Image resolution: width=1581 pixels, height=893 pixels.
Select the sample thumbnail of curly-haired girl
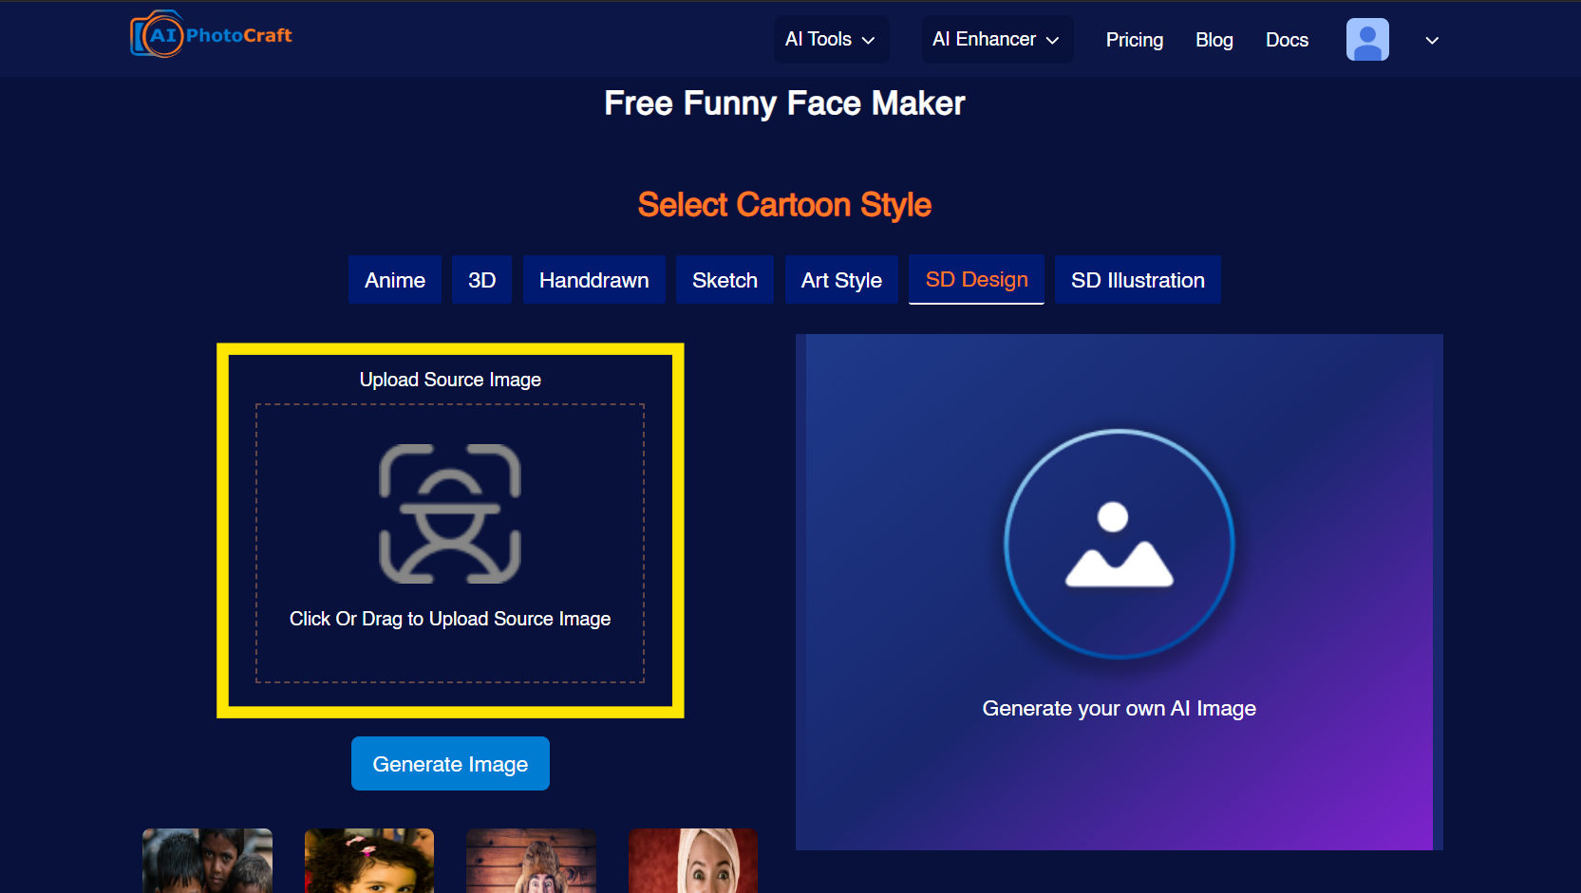pyautogui.click(x=369, y=861)
